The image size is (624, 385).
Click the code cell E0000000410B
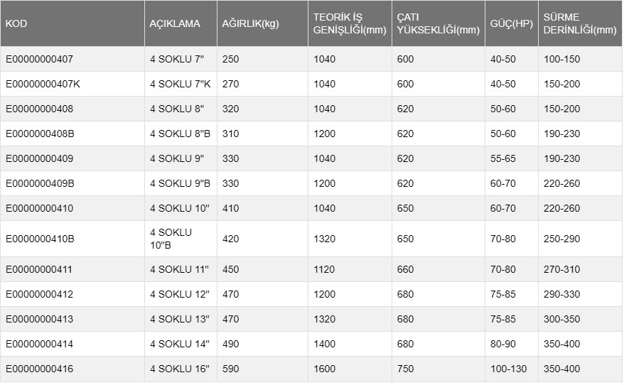click(40, 239)
